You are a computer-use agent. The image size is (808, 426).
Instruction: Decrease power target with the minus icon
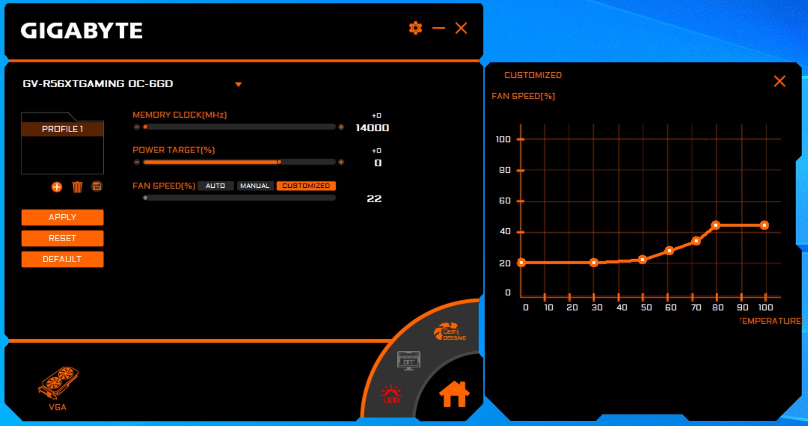(137, 162)
